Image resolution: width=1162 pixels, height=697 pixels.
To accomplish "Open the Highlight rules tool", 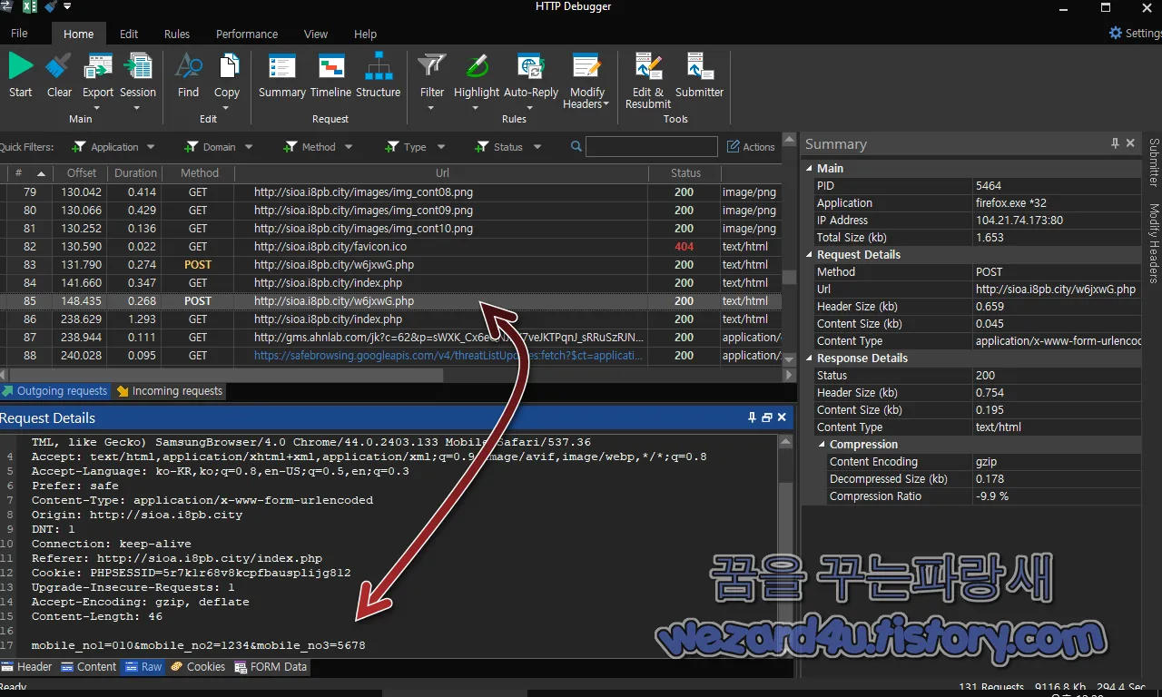I will [x=477, y=80].
